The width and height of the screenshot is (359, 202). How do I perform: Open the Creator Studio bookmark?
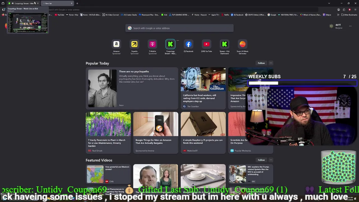pyautogui.click(x=129, y=15)
